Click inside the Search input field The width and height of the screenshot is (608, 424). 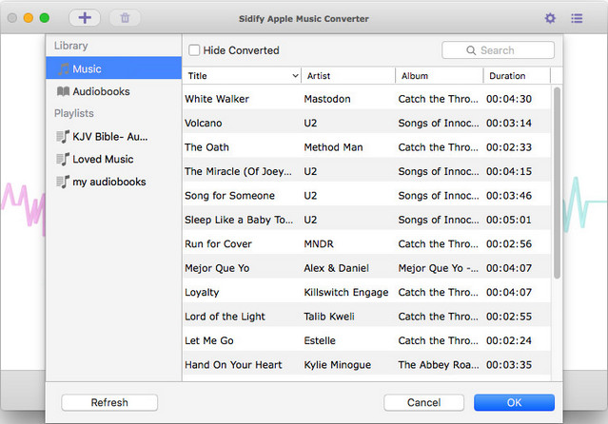pos(498,50)
